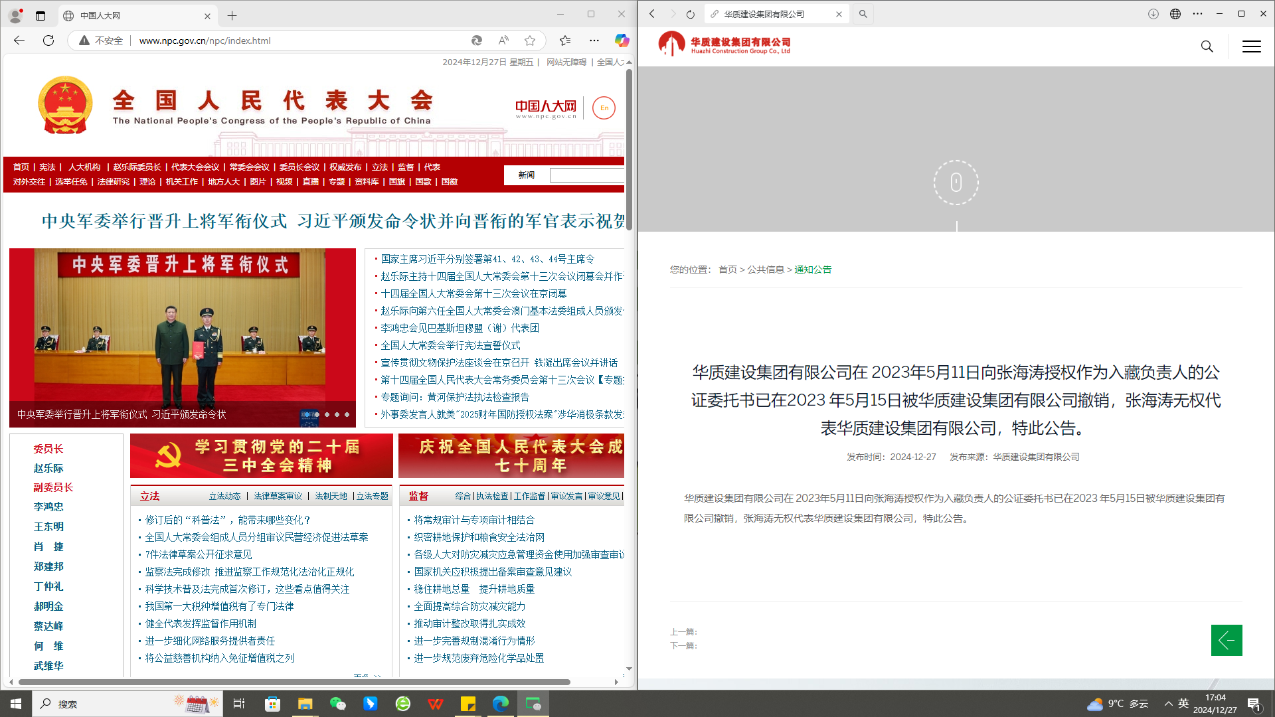1275x717 pixels.
Task: Launch WeChat from the taskbar
Action: coord(338,704)
